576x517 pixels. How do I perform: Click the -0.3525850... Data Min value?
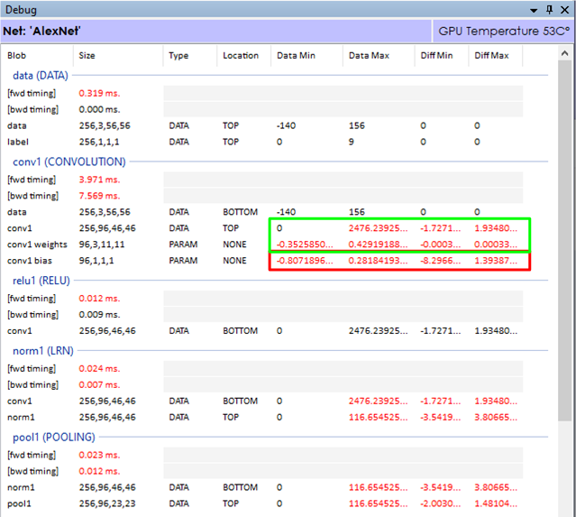tap(305, 245)
